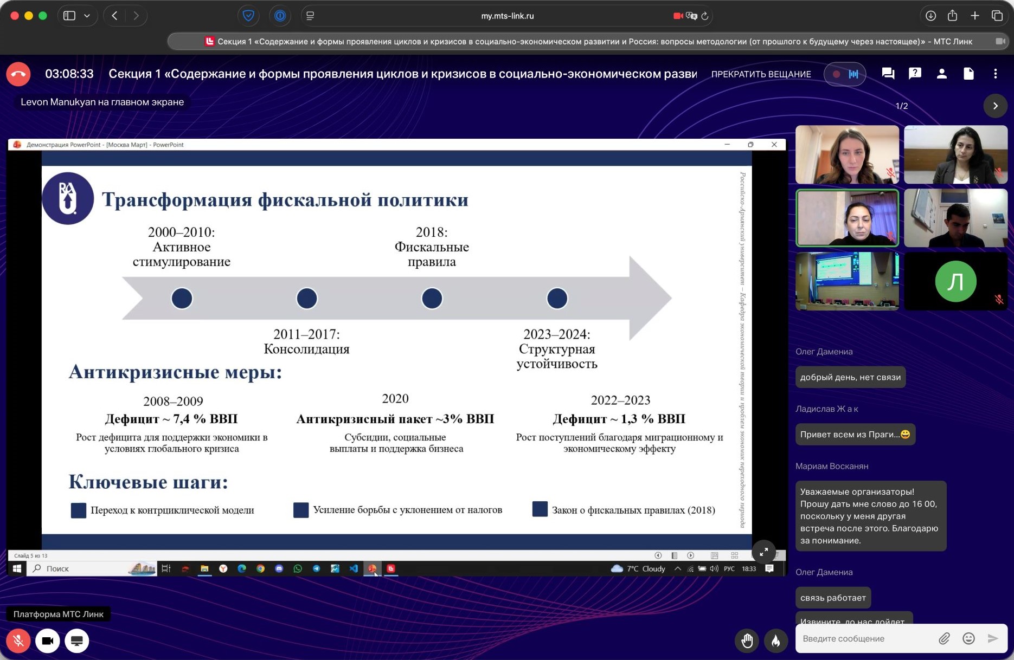Select the MTS Link browser tab
This screenshot has height=660, width=1014.
coord(588,41)
